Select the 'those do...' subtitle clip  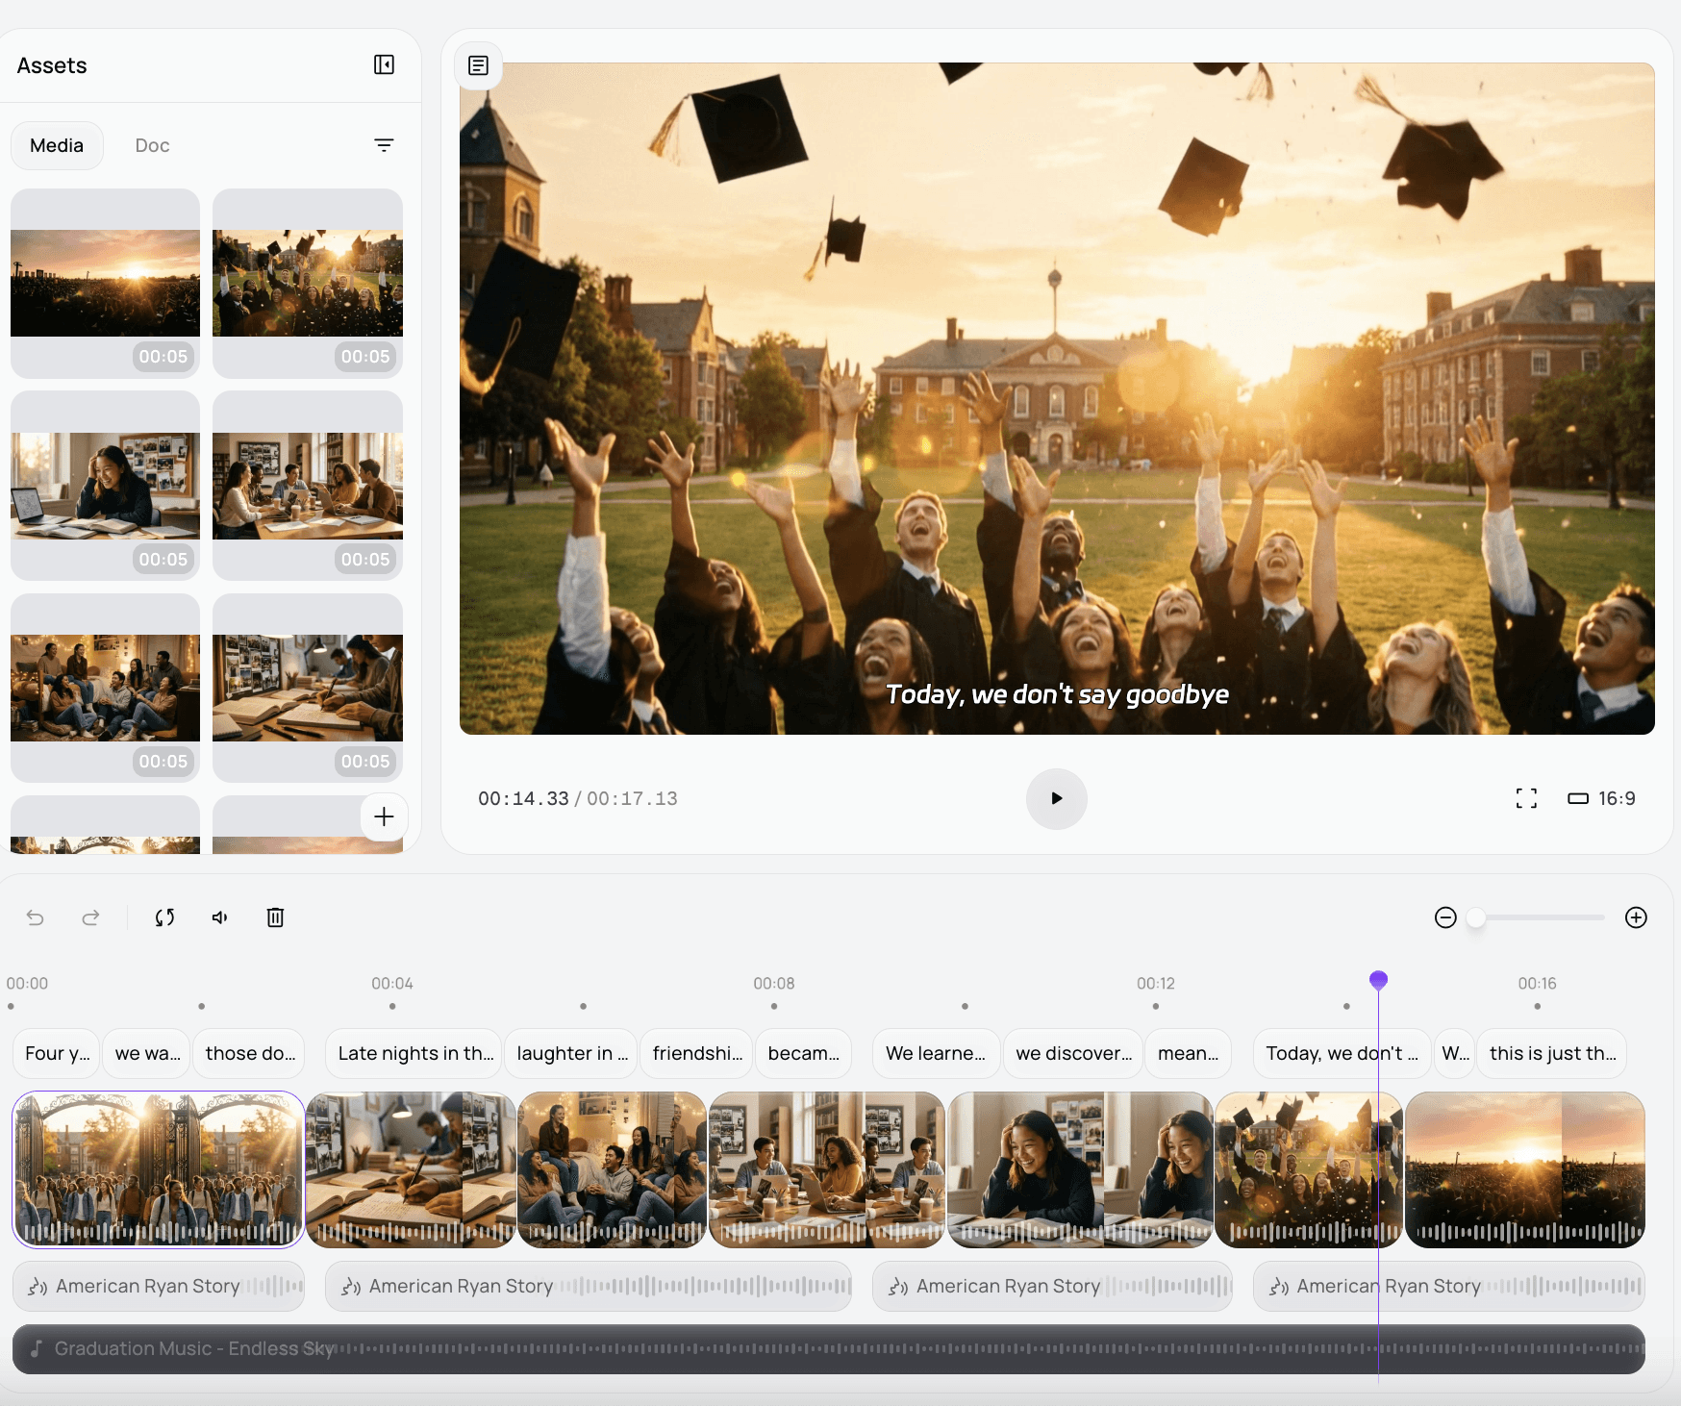pyautogui.click(x=250, y=1053)
